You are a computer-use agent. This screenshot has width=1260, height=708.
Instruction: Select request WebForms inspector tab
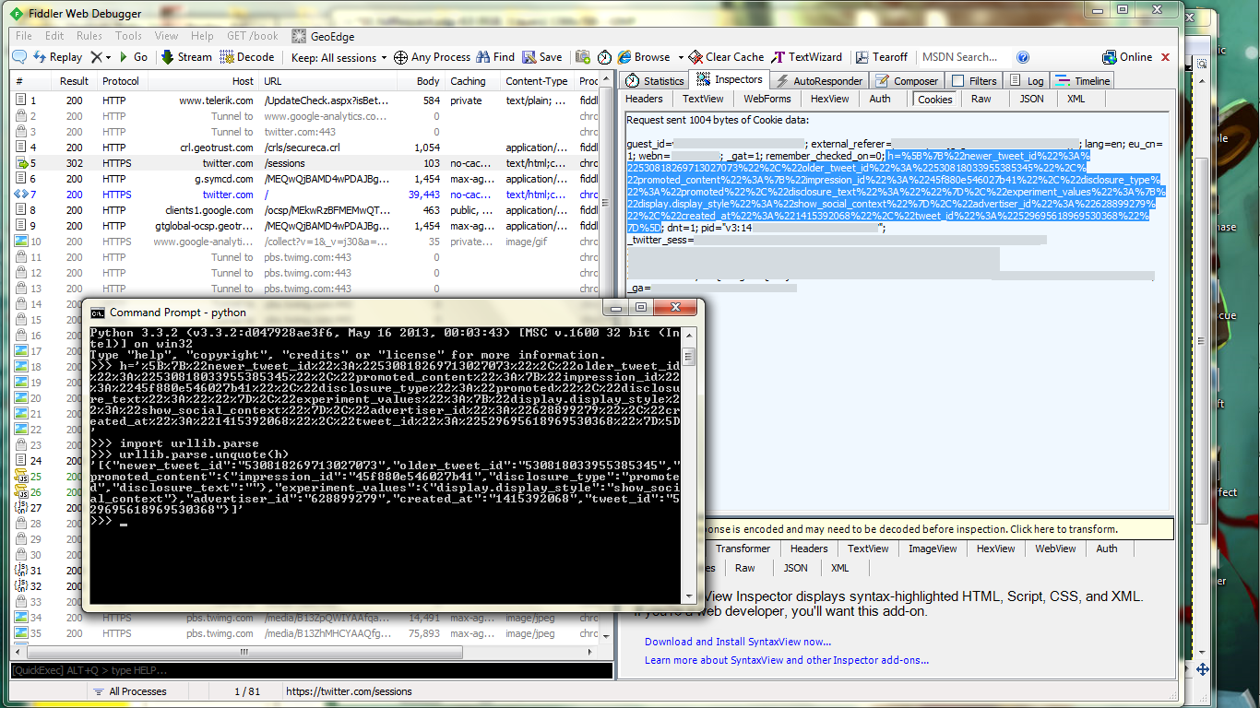click(767, 99)
